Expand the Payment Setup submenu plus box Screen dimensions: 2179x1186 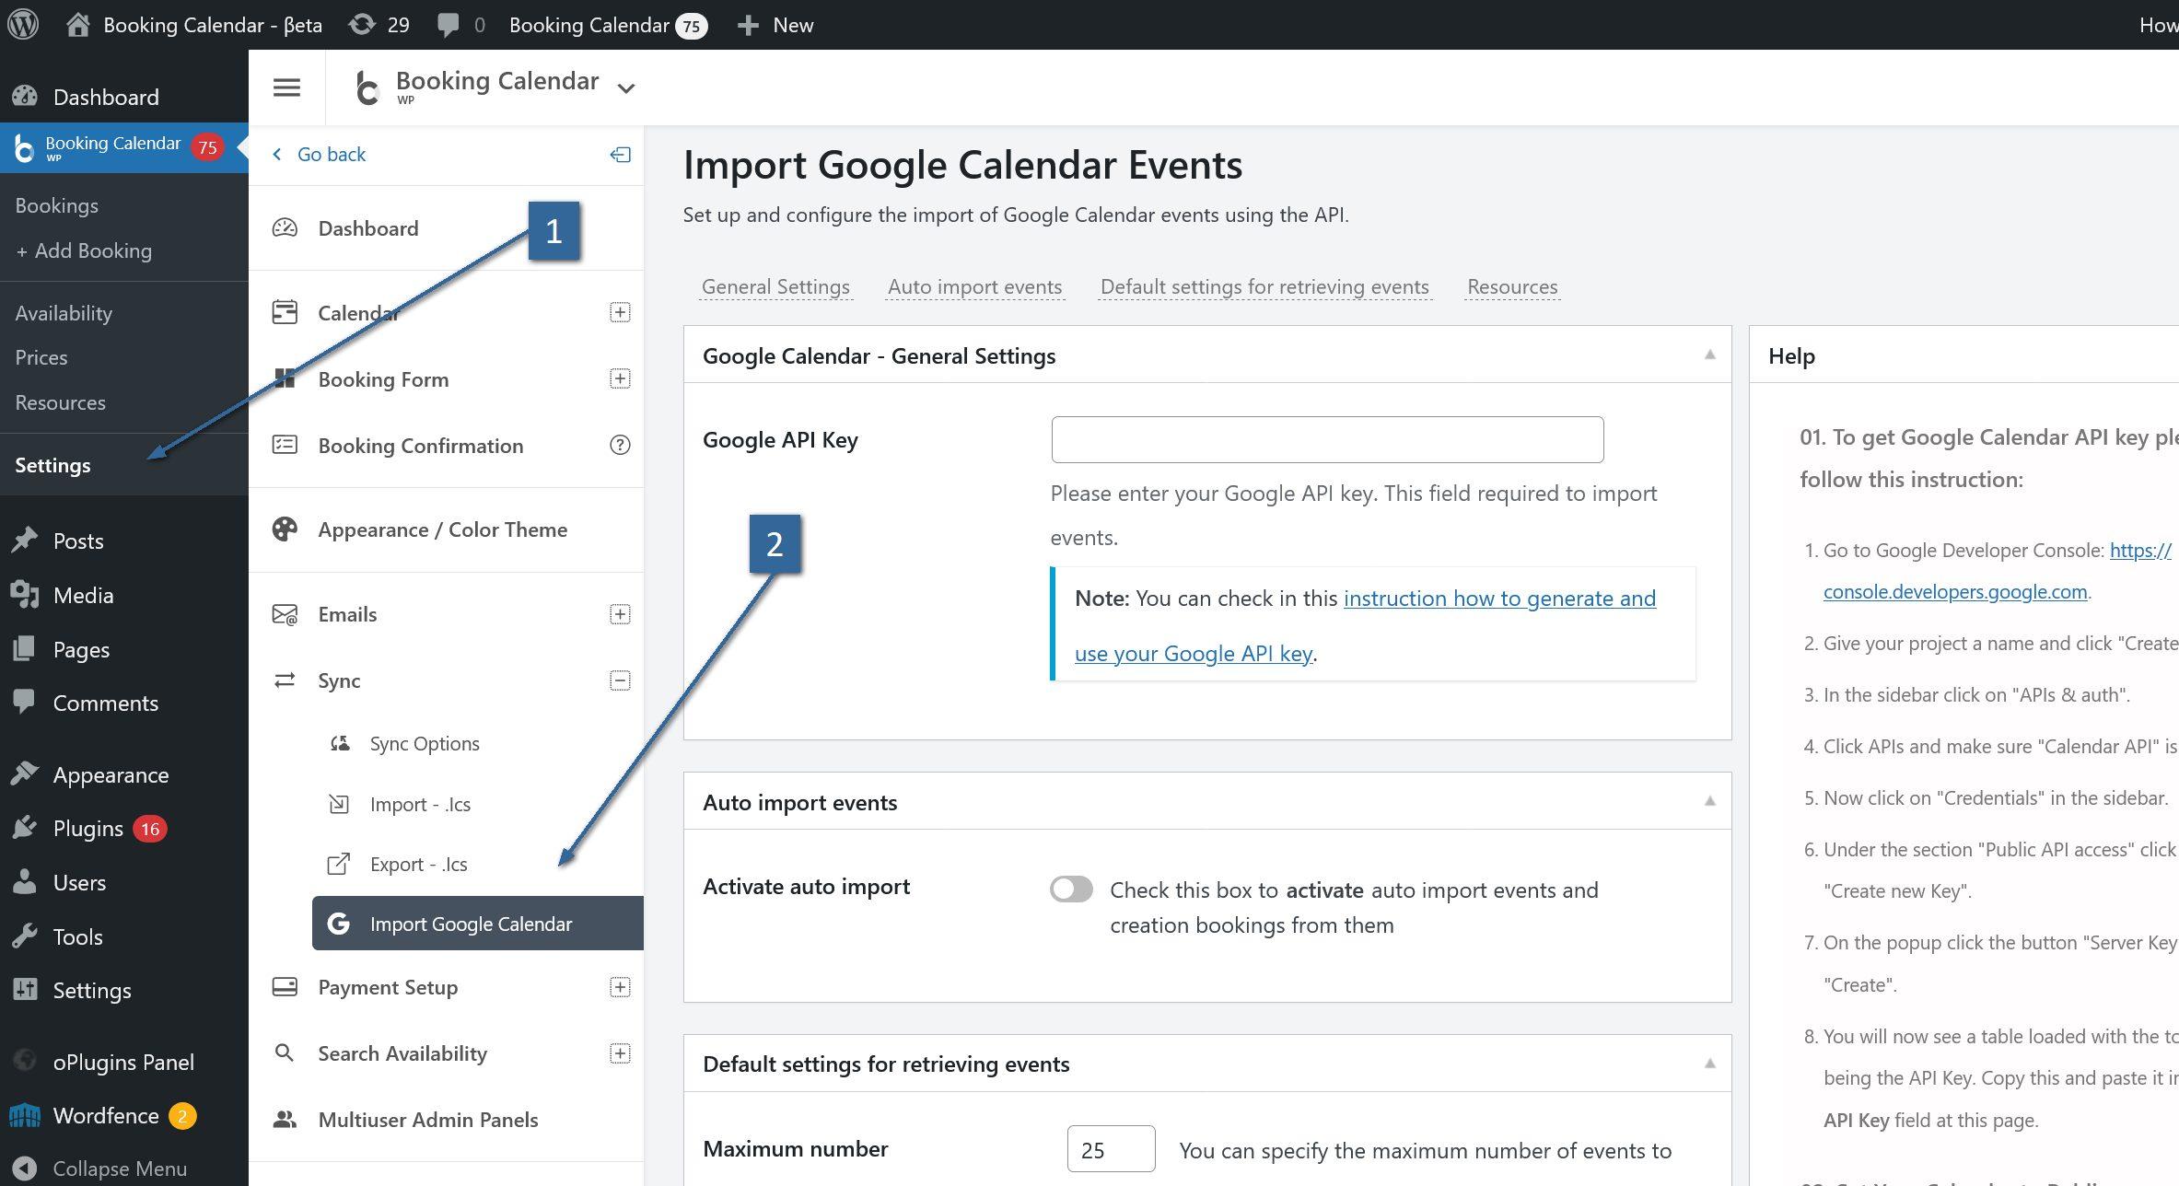tap(620, 987)
